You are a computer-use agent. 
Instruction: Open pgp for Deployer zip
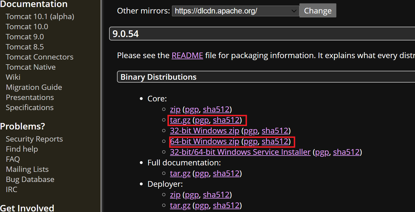point(192,195)
